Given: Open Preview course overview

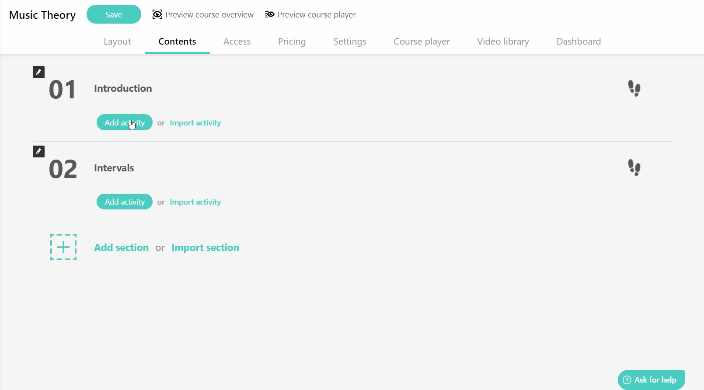Looking at the screenshot, I should pos(203,14).
